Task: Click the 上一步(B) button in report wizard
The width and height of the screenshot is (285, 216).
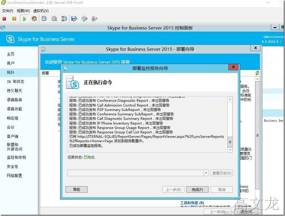Action: click(x=173, y=189)
